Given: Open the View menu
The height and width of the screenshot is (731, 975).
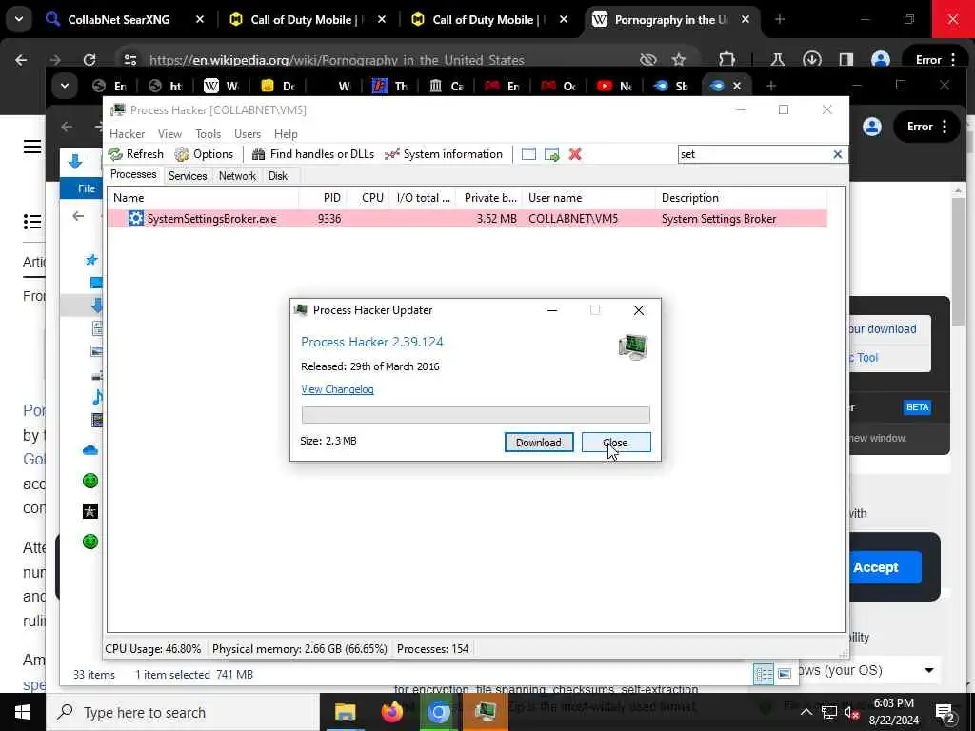Looking at the screenshot, I should [x=169, y=133].
